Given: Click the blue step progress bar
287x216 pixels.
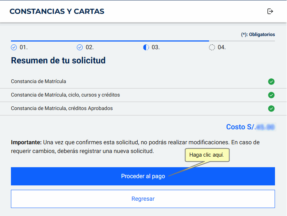Looking at the screenshot, I should [x=109, y=41].
